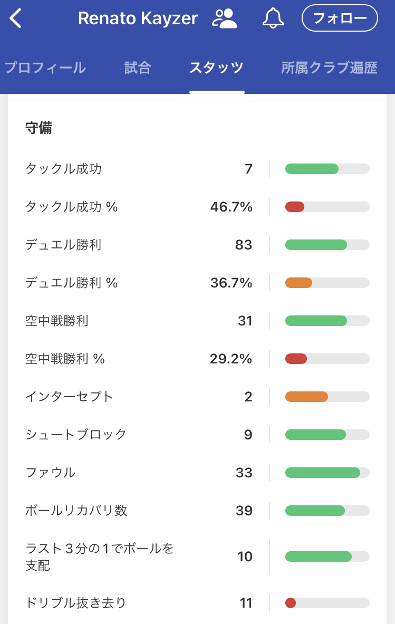Select the 空中戦勝利 stat label
Screen dimensions: 395x624
pyautogui.click(x=57, y=321)
